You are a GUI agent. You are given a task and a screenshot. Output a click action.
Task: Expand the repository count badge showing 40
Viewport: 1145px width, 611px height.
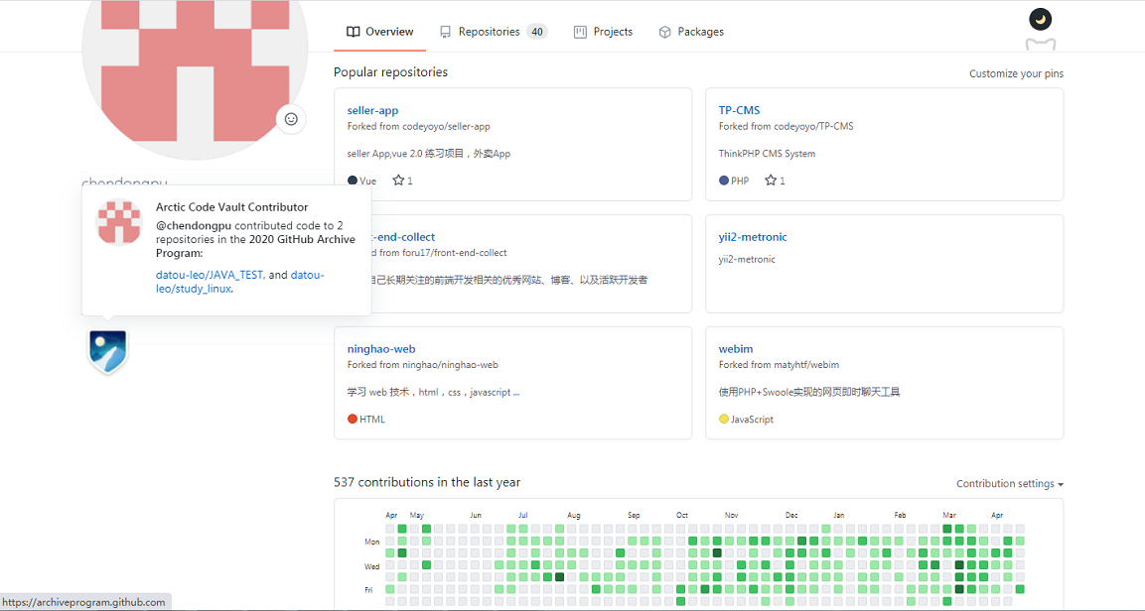[x=536, y=31]
